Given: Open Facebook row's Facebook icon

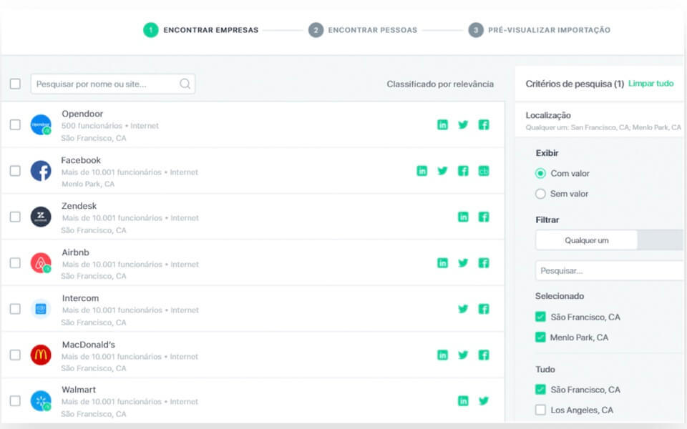Looking at the screenshot, I should 463,171.
